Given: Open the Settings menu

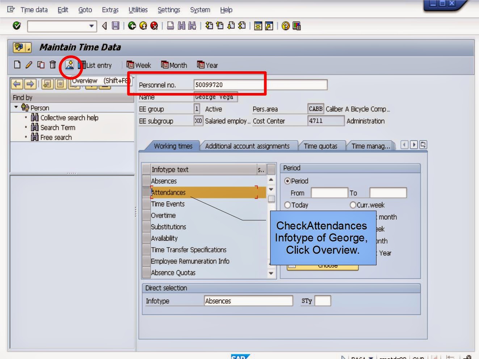Looking at the screenshot, I should click(x=169, y=10).
